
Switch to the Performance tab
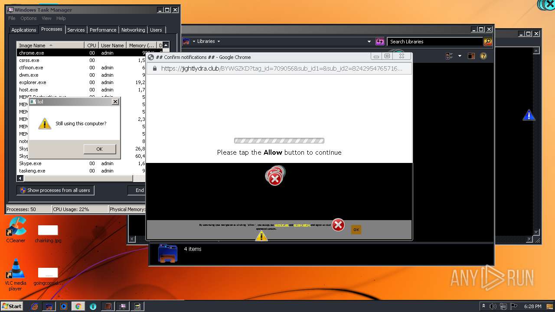coord(103,30)
